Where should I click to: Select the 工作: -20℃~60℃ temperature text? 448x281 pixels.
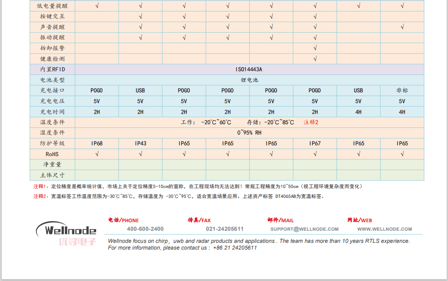click(x=206, y=123)
